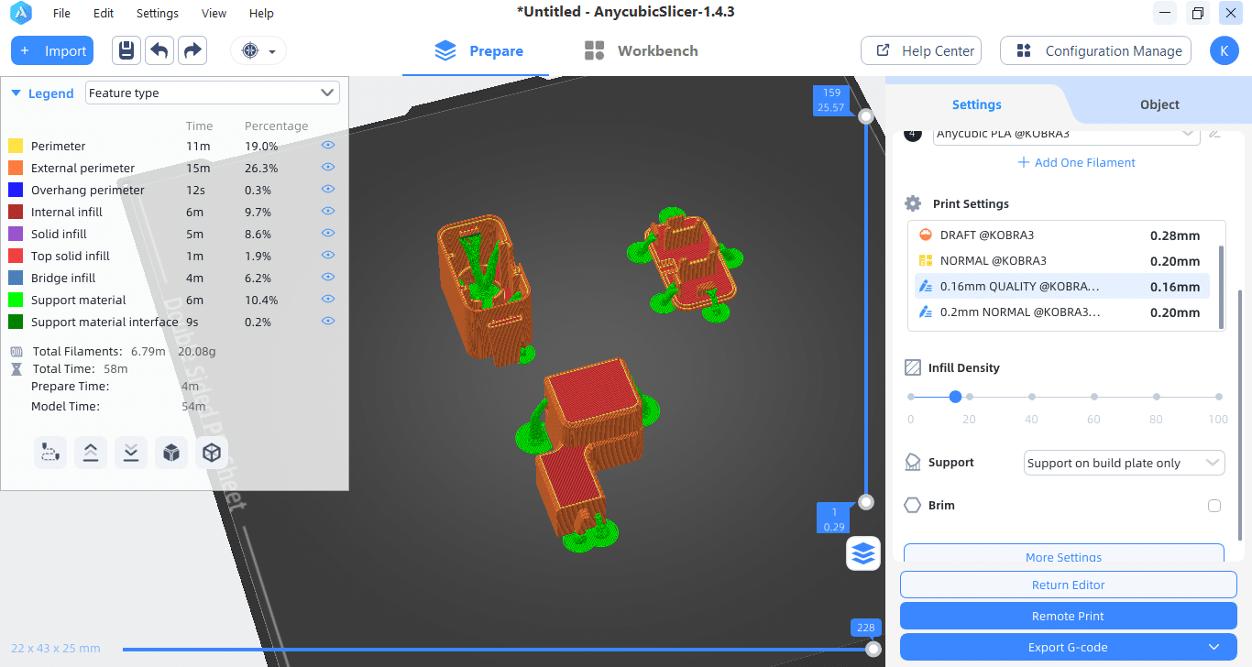
Task: Click the Return Editor button
Action: (x=1068, y=585)
